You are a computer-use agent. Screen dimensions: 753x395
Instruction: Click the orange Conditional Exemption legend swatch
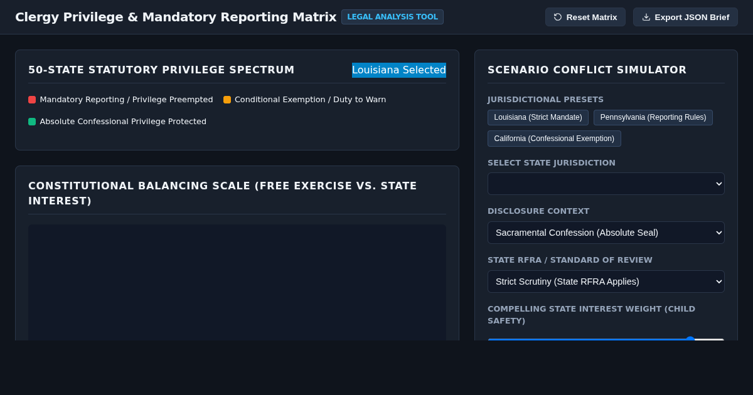point(227,100)
